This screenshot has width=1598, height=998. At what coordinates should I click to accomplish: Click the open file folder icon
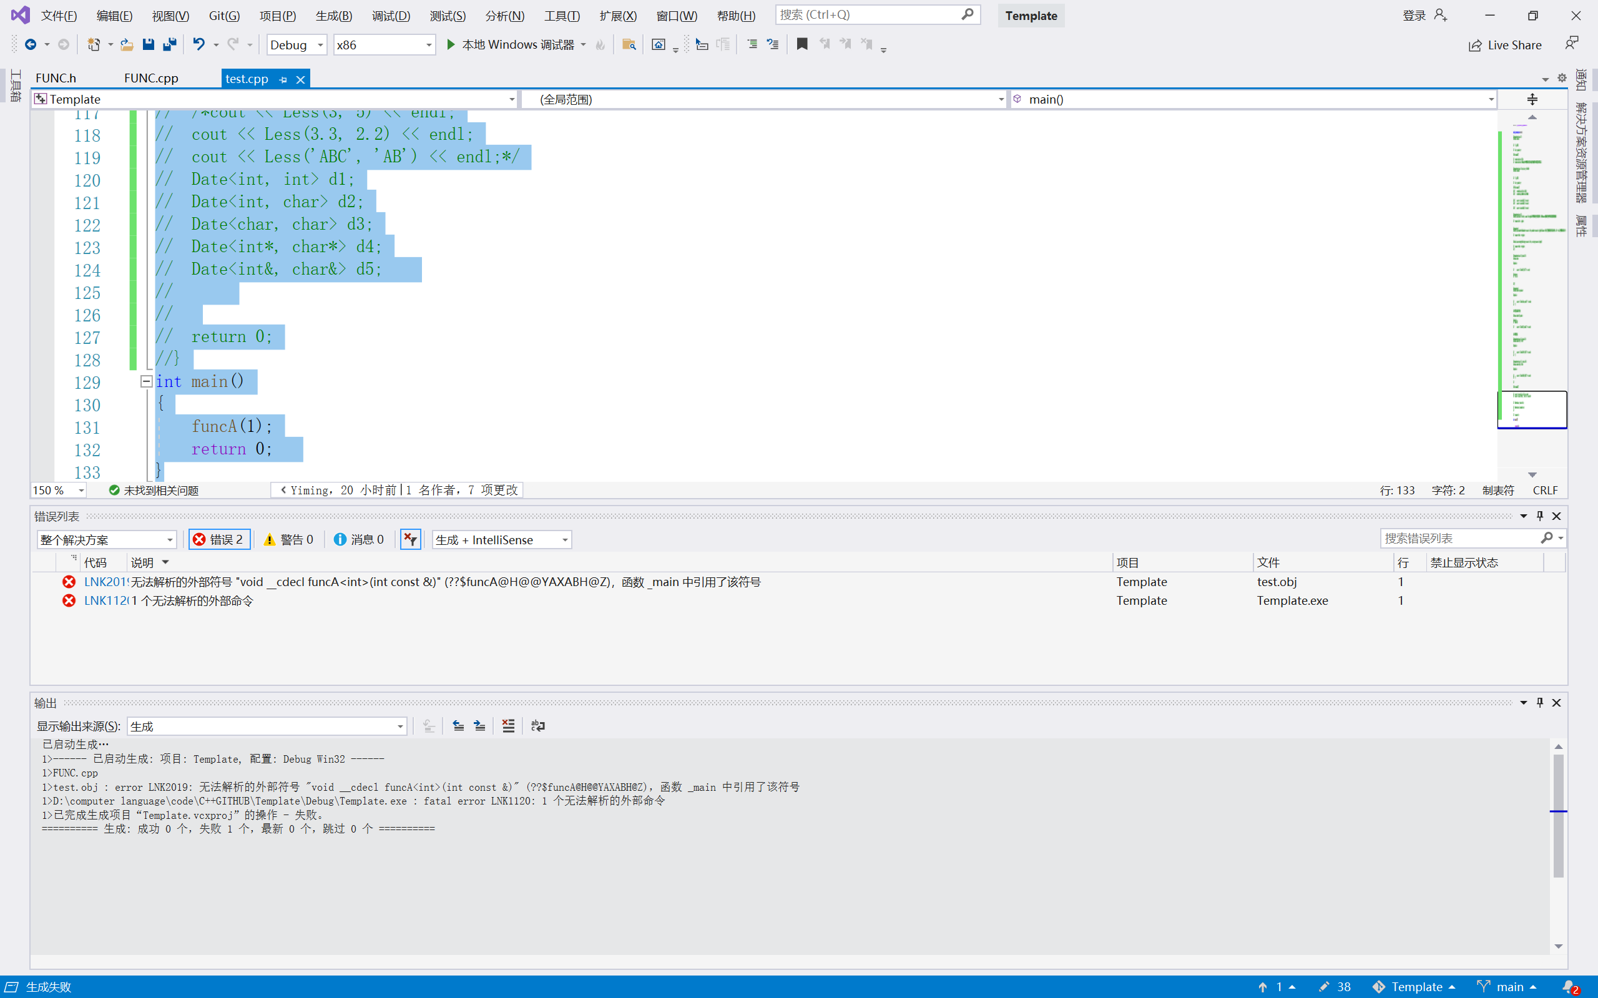pos(127,45)
